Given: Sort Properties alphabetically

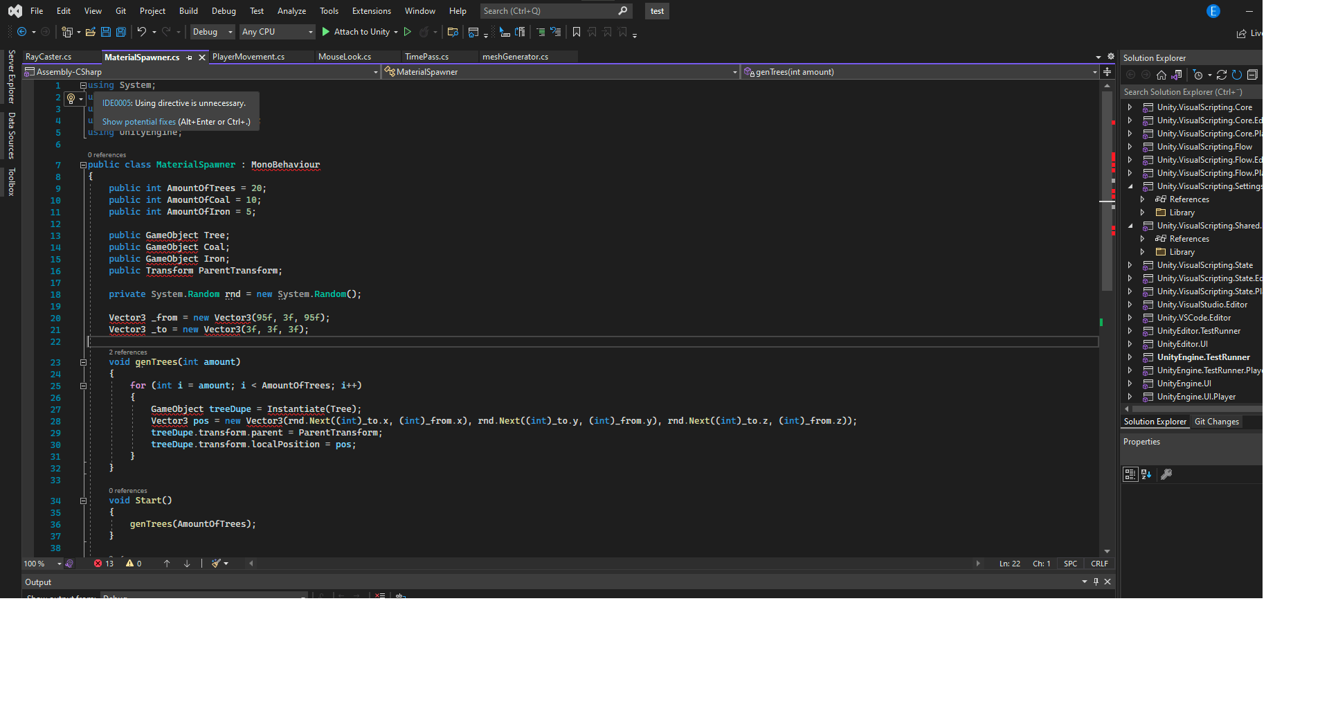Looking at the screenshot, I should coord(1146,474).
